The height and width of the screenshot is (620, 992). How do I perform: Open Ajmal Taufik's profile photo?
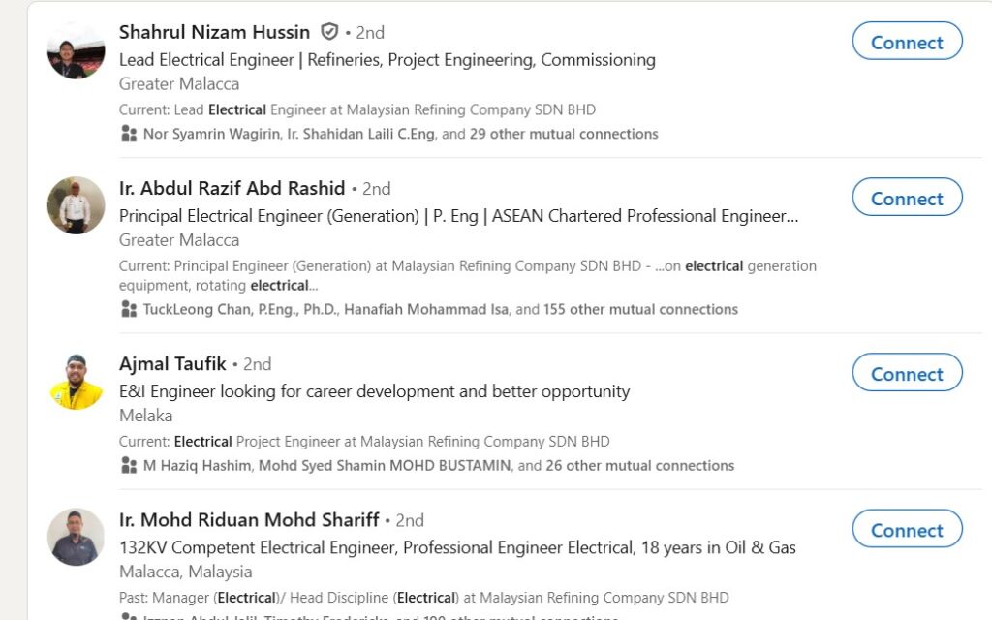[x=76, y=381]
